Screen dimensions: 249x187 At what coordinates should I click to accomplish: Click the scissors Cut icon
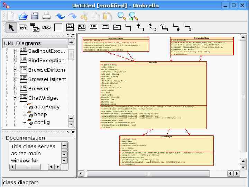click(x=84, y=16)
